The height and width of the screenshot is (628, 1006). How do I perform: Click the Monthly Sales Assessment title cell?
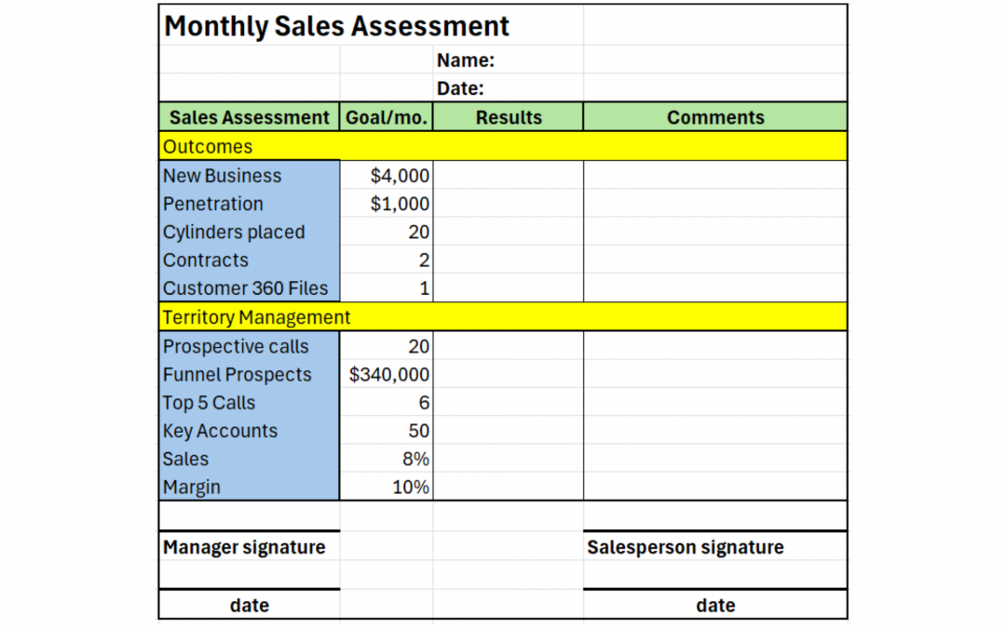click(x=336, y=26)
